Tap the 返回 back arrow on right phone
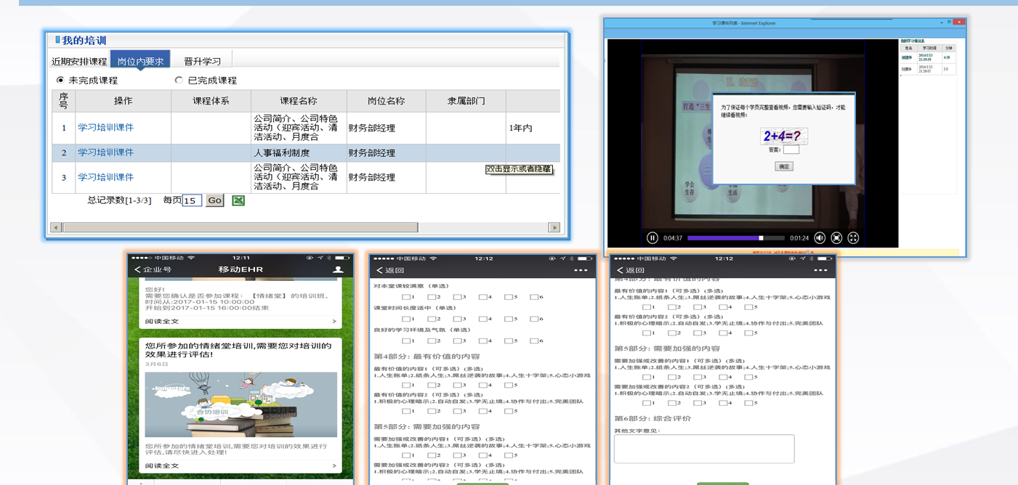Screen dimensions: 1018x485 coord(620,270)
